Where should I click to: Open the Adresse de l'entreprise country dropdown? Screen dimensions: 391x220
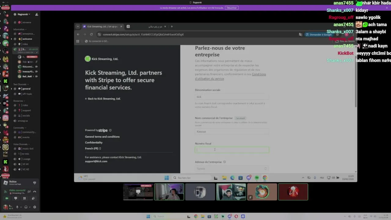[232, 169]
